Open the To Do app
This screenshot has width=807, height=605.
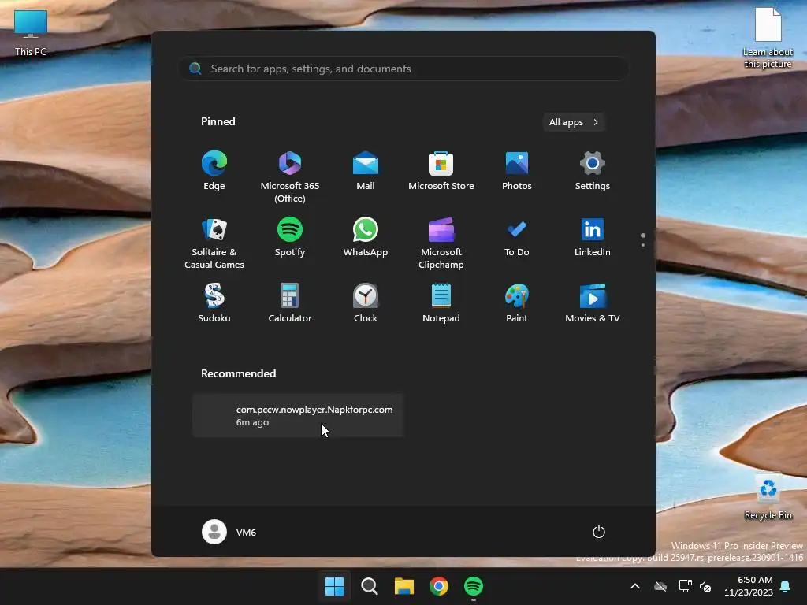coord(517,237)
